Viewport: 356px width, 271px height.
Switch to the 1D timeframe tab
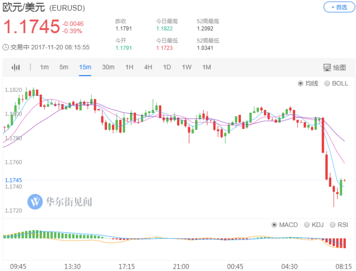coord(167,67)
